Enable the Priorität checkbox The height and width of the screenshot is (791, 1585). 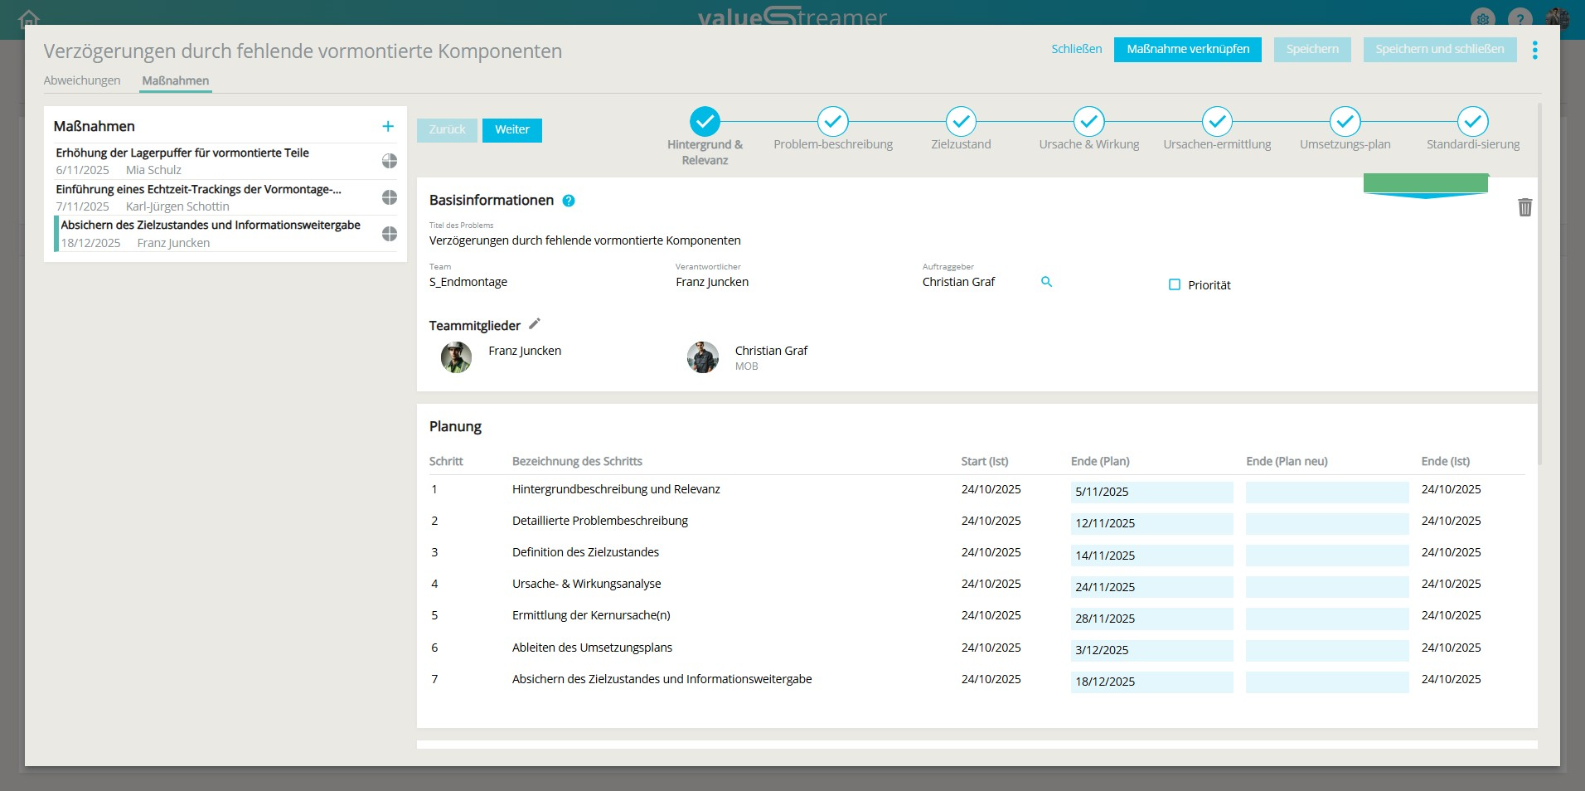pos(1175,284)
